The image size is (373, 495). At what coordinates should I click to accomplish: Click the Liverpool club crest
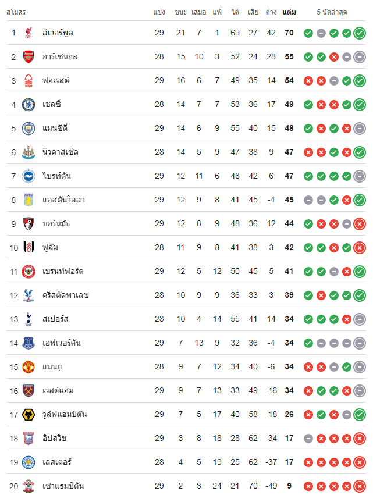click(29, 33)
